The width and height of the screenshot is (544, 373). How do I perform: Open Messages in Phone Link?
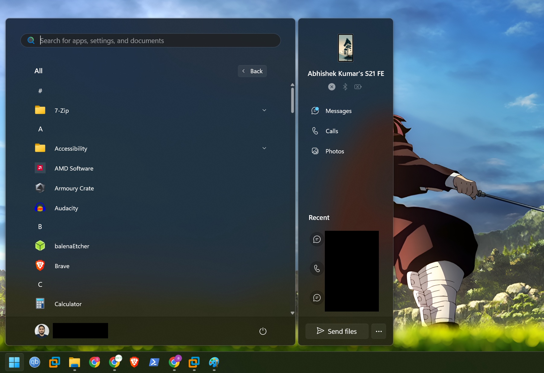(338, 111)
